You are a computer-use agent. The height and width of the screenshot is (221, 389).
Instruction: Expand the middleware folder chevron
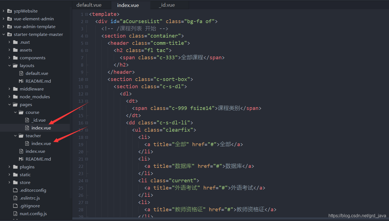[9, 89]
